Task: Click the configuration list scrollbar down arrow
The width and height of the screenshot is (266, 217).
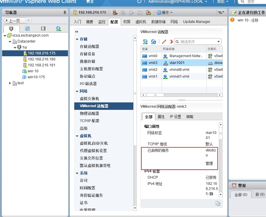Action: 135,208
